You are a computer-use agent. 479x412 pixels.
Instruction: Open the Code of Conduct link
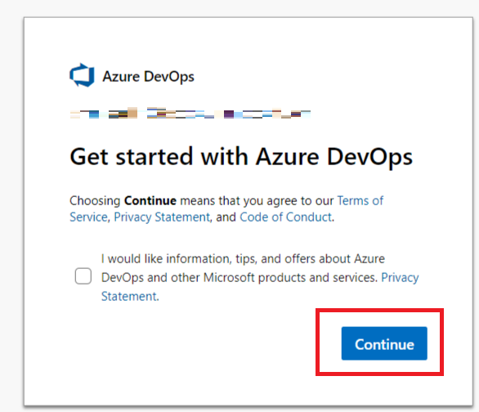click(x=285, y=217)
